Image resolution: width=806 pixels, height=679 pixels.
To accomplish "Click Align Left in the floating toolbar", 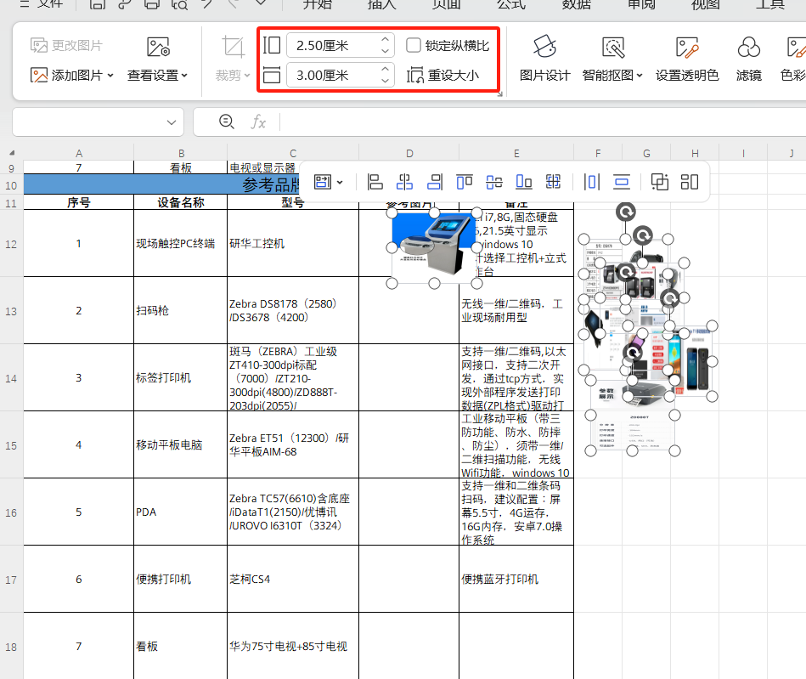I will click(375, 182).
